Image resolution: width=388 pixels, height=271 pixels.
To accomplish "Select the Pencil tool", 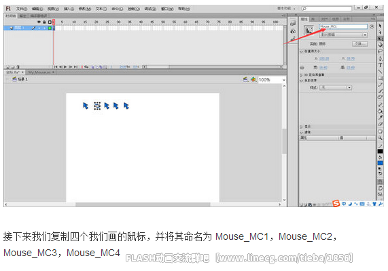I will [x=380, y=85].
